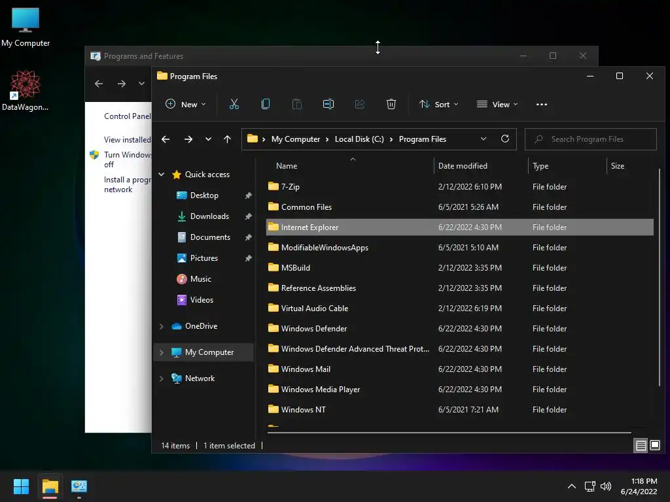The height and width of the screenshot is (502, 670).
Task: Select Downloads in Quick access
Action: pos(209,216)
